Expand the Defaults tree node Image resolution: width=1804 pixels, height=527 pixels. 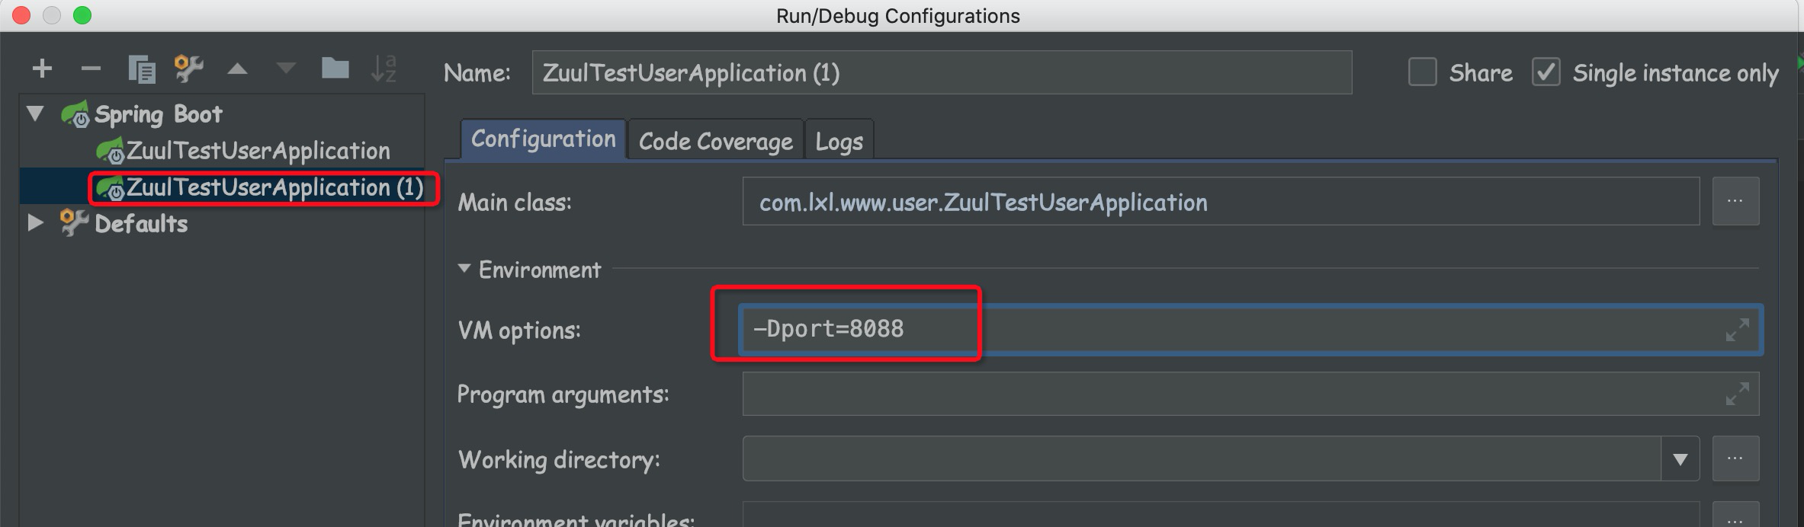click(35, 223)
